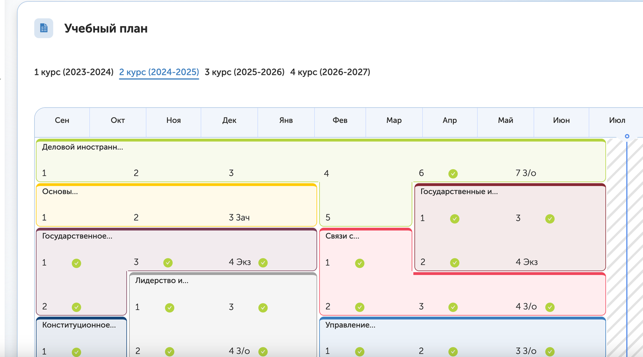Click checkmark beside 1 in Государственные и... block
The image size is (643, 357).
[x=454, y=219]
